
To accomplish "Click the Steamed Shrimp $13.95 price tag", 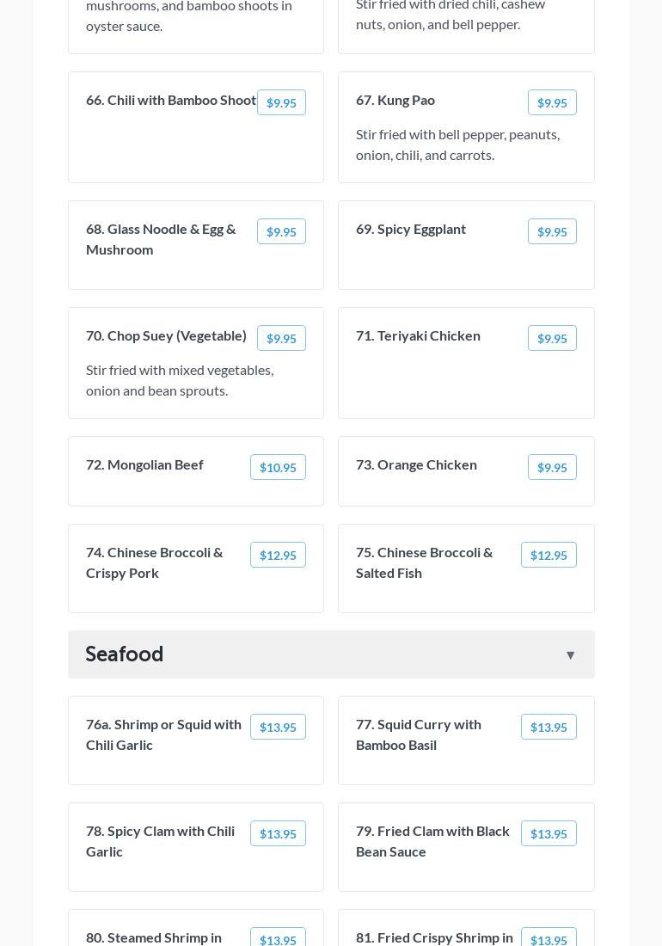I will click(278, 939).
